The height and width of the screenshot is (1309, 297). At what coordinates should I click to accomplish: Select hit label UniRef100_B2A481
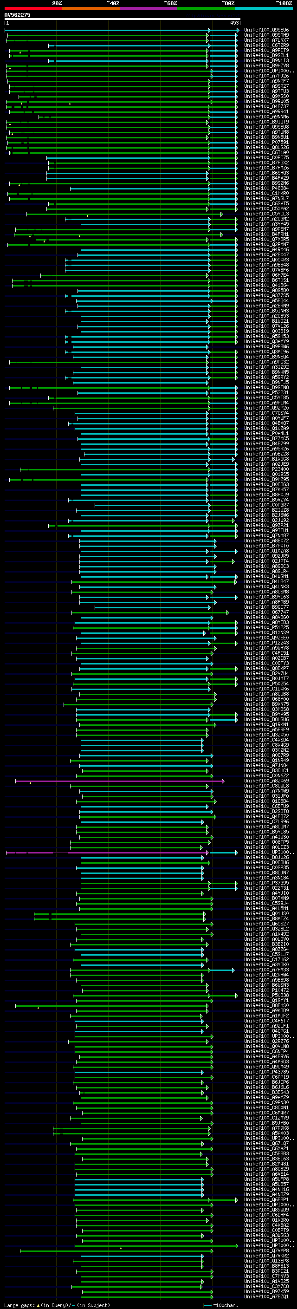click(266, 1164)
